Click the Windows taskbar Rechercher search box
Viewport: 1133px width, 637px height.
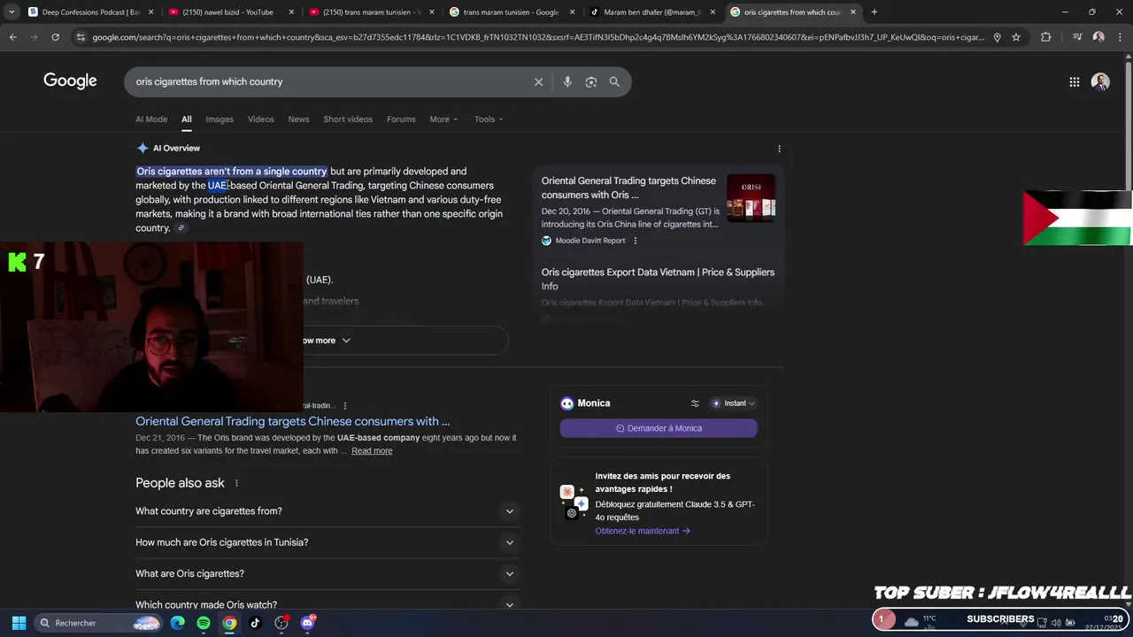click(99, 623)
